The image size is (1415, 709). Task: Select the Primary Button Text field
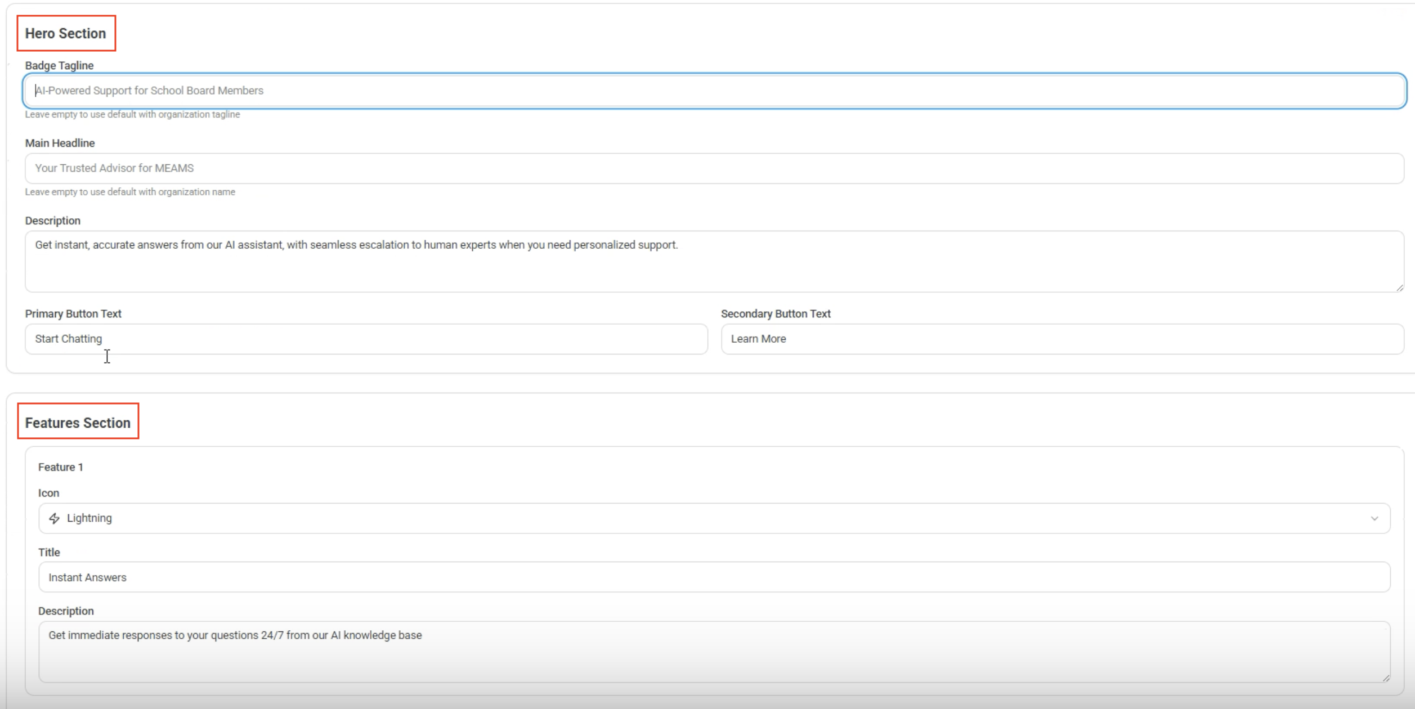(366, 339)
